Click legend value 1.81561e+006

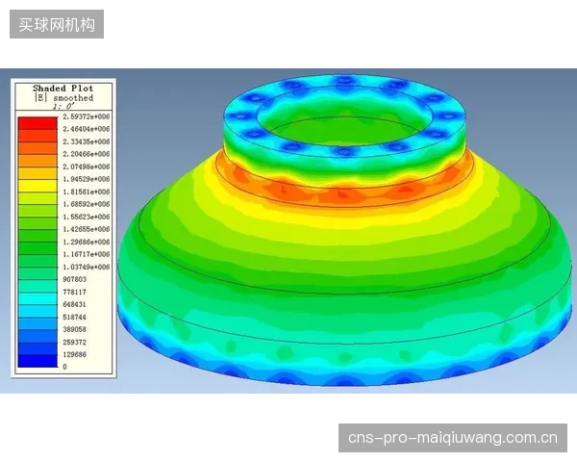(x=87, y=192)
